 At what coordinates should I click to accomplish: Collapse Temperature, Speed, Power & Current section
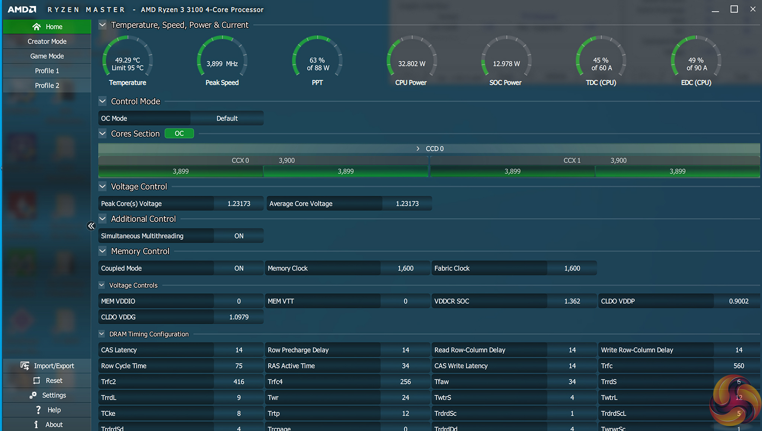tap(102, 25)
